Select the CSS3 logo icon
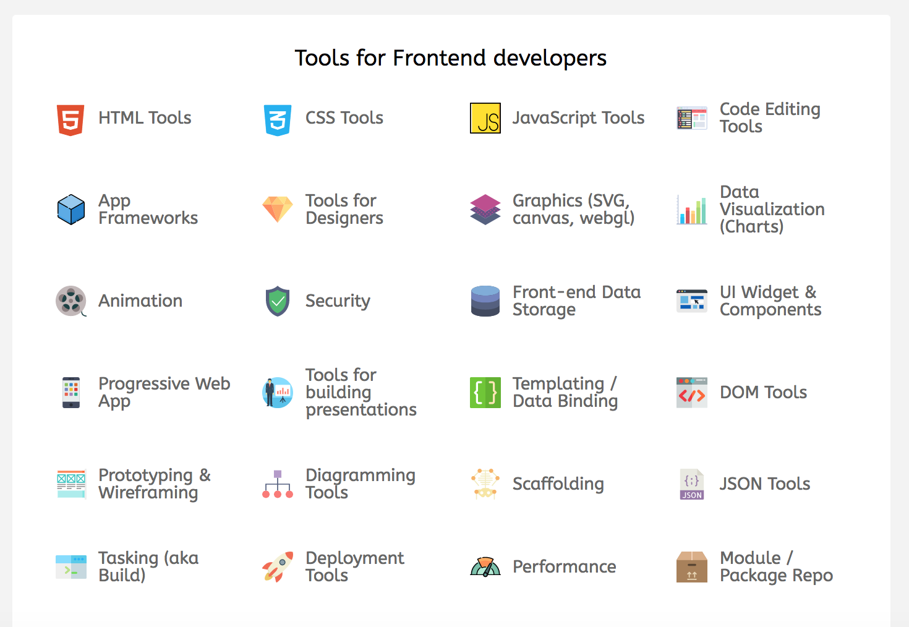This screenshot has height=627, width=909. point(277,118)
